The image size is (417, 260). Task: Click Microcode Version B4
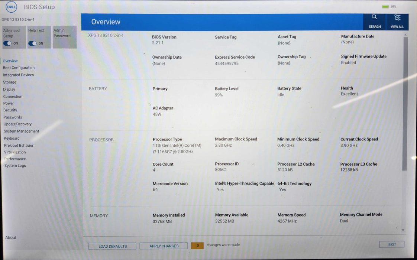155,189
